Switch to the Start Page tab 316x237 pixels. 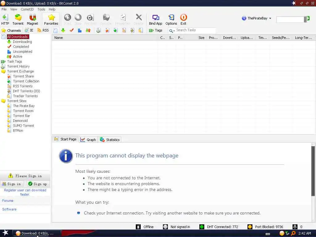click(x=65, y=139)
